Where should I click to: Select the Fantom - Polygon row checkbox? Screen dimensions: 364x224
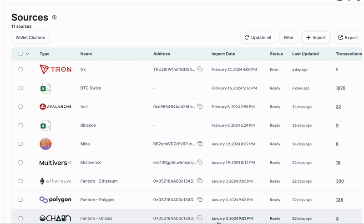coord(20,199)
